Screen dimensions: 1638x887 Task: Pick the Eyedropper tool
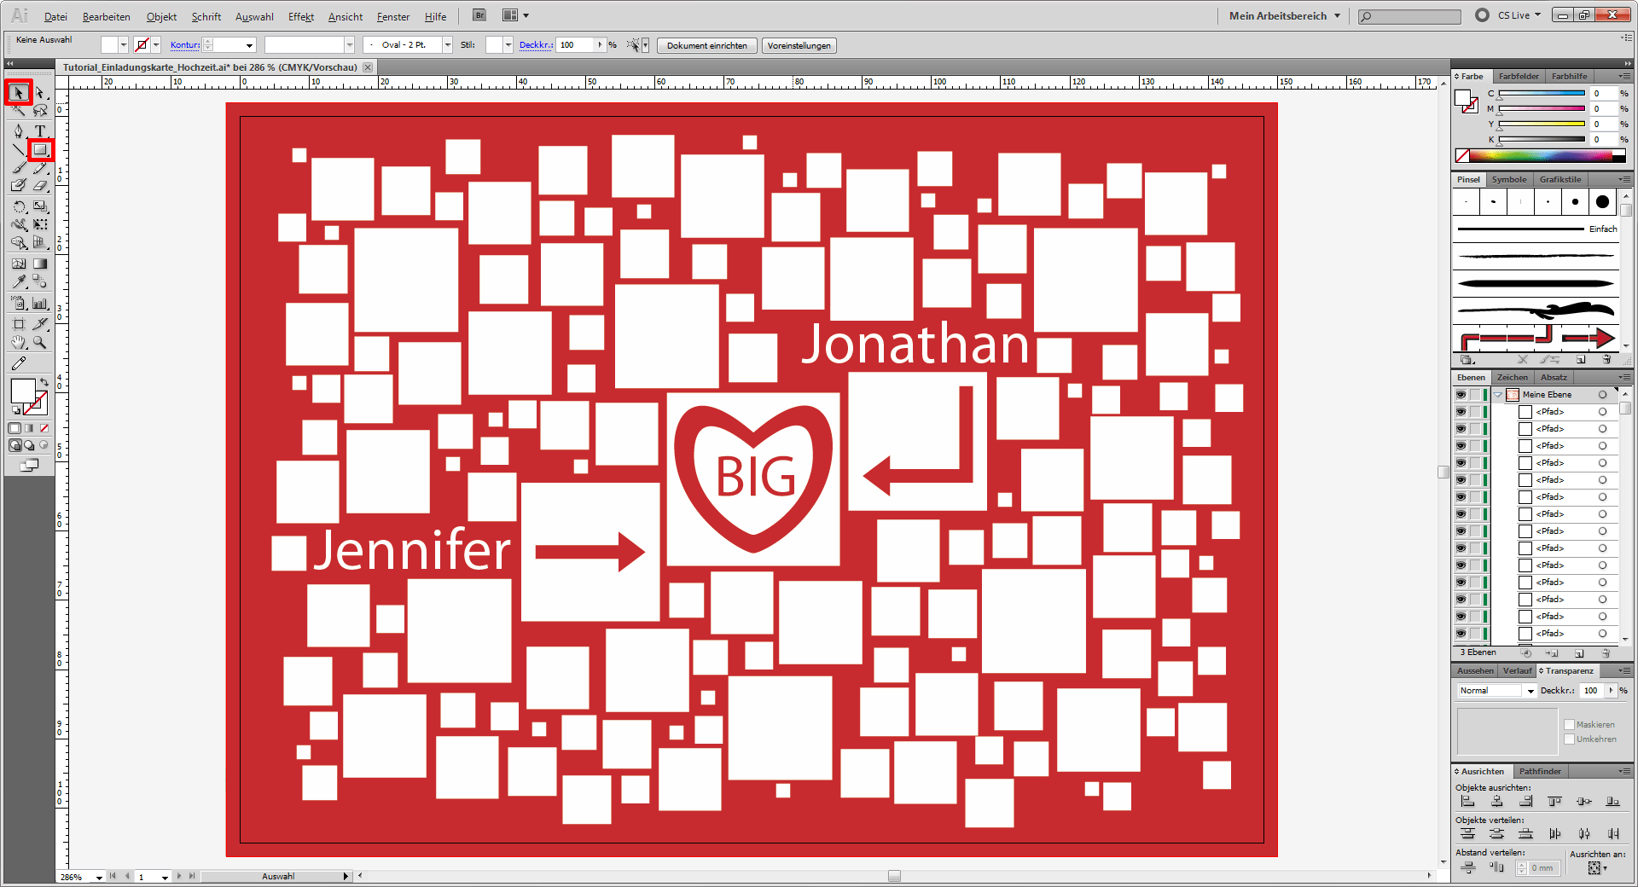[x=19, y=281]
